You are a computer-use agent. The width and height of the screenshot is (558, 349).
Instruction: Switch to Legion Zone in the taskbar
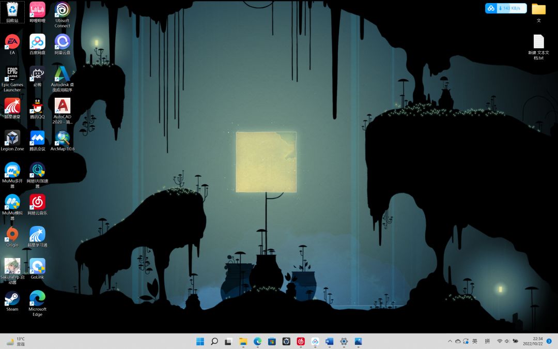click(286, 341)
